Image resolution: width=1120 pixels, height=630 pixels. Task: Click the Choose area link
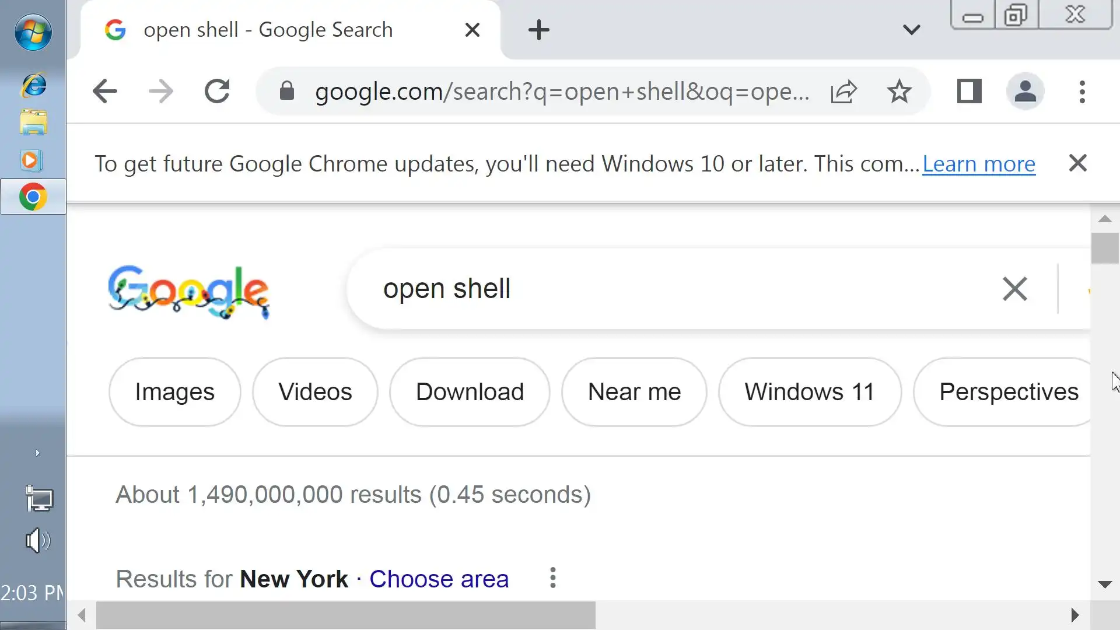click(x=439, y=579)
